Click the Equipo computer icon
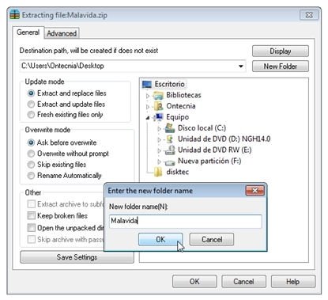 159,117
